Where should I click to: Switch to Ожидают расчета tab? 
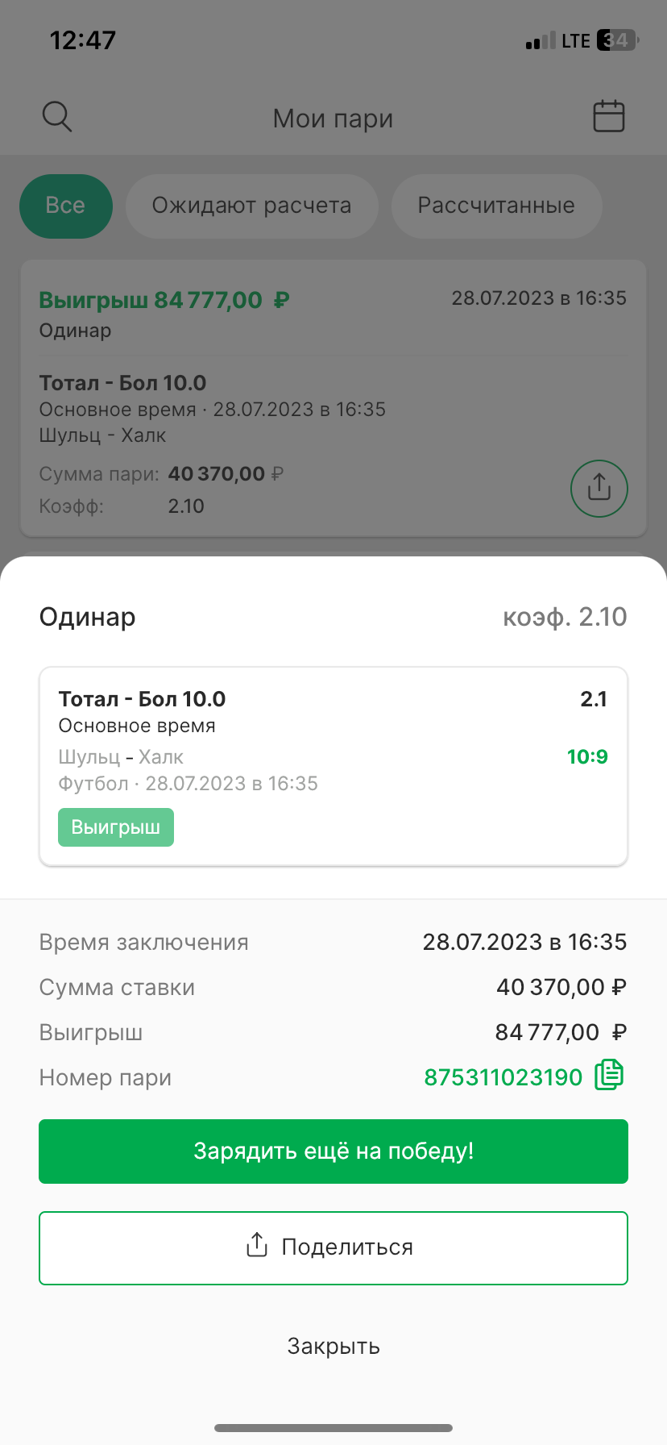[251, 206]
